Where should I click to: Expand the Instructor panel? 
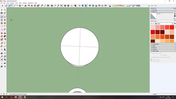pyautogui.click(x=163, y=49)
